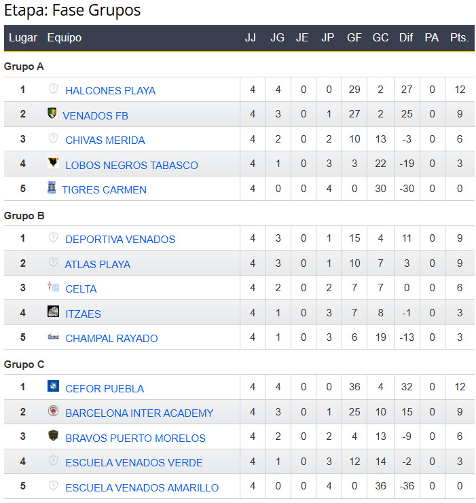Click the Dif column header
The height and width of the screenshot is (503, 476).
406,38
